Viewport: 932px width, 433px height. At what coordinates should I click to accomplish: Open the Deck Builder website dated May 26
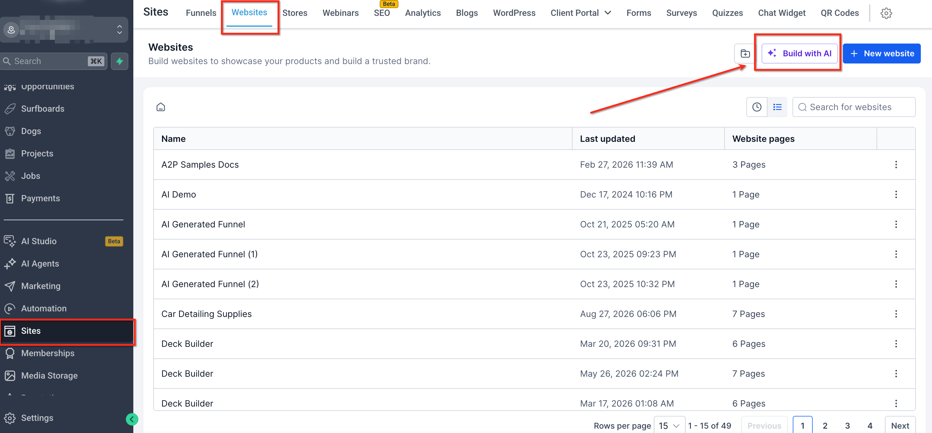[187, 373]
